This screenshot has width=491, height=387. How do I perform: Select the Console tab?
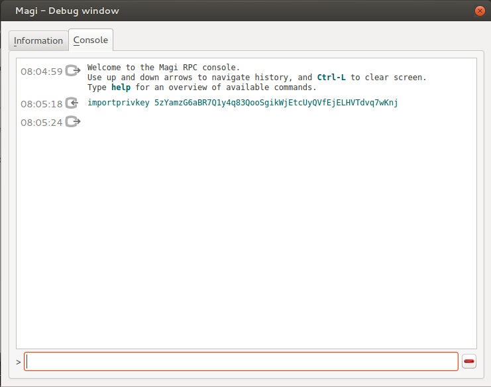click(x=91, y=40)
